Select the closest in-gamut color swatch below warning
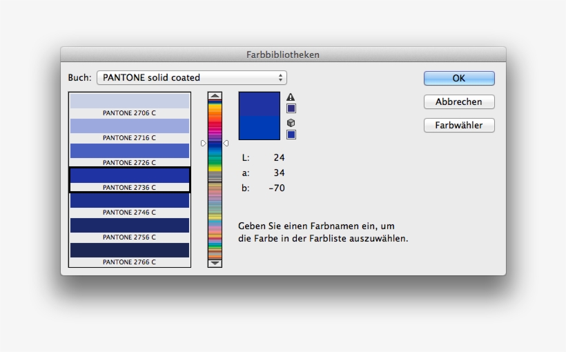The image size is (566, 352). (291, 108)
